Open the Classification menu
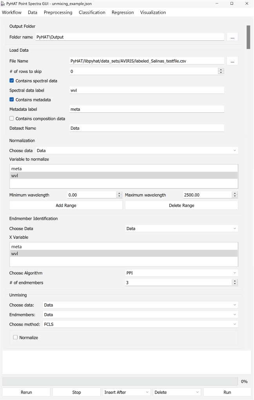The height and width of the screenshot is (400, 254). (x=92, y=13)
